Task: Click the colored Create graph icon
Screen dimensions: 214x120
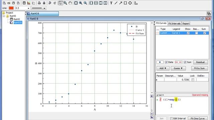Action: tap(29, 3)
